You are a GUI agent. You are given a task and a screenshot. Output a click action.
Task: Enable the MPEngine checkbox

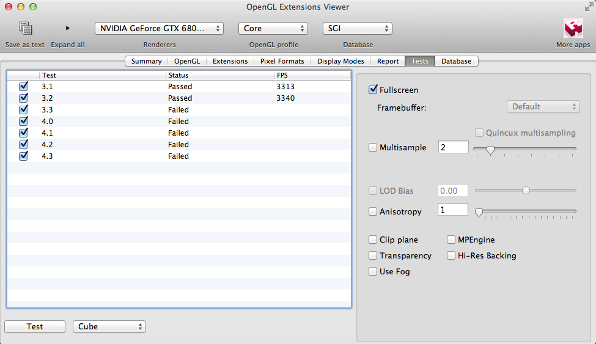pos(451,240)
